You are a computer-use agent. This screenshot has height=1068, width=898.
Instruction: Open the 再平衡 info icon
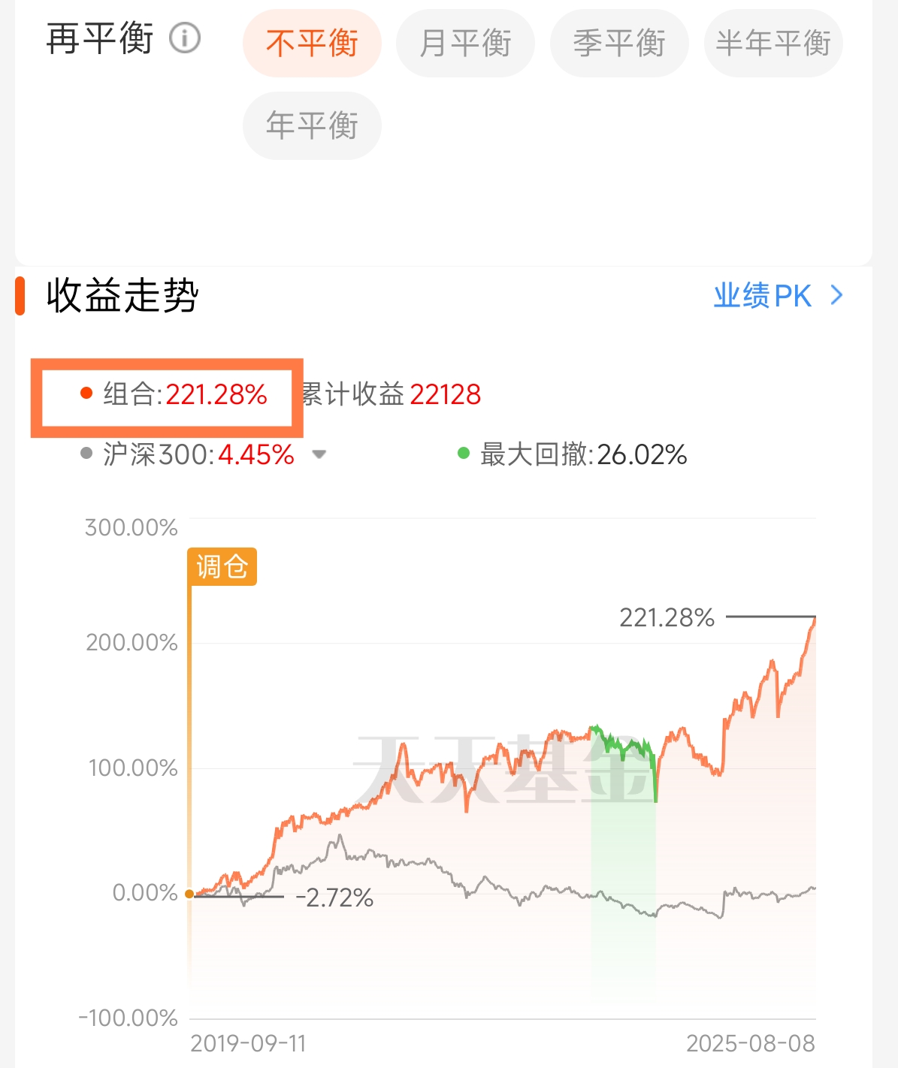(185, 38)
